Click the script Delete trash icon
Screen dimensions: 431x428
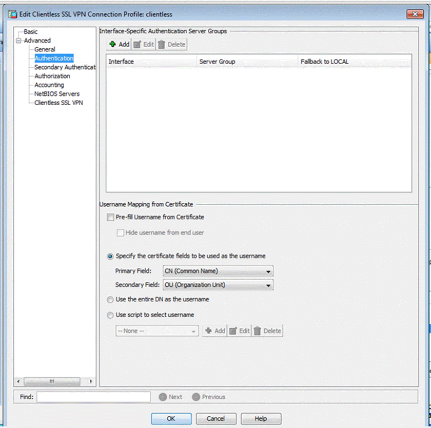(258, 331)
